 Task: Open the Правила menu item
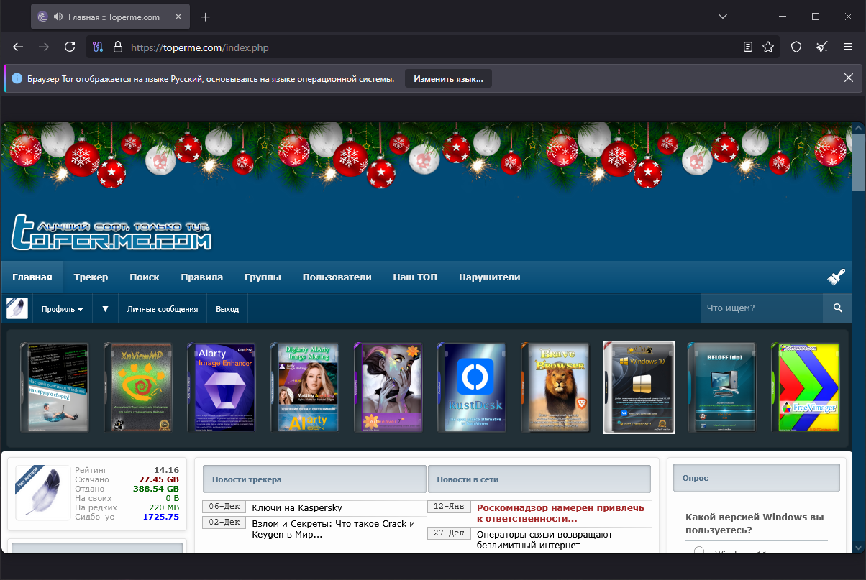(x=202, y=277)
